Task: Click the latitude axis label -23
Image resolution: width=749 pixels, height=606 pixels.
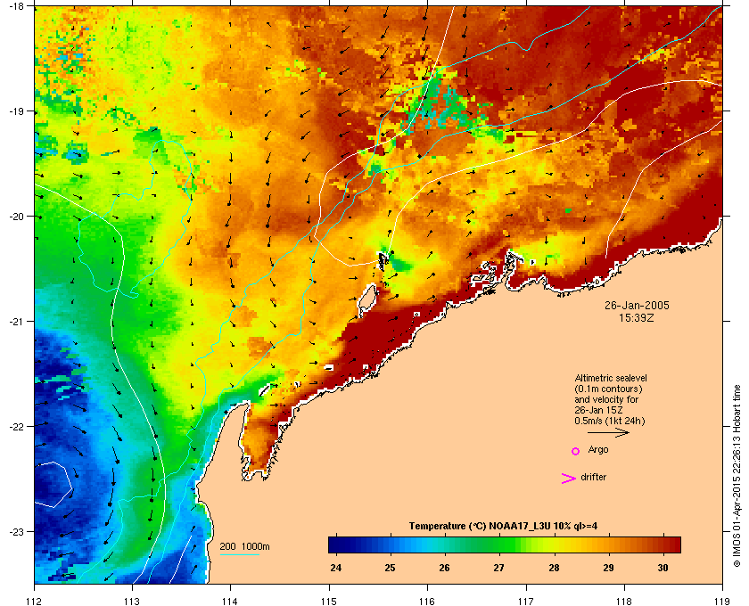Action: 16,531
